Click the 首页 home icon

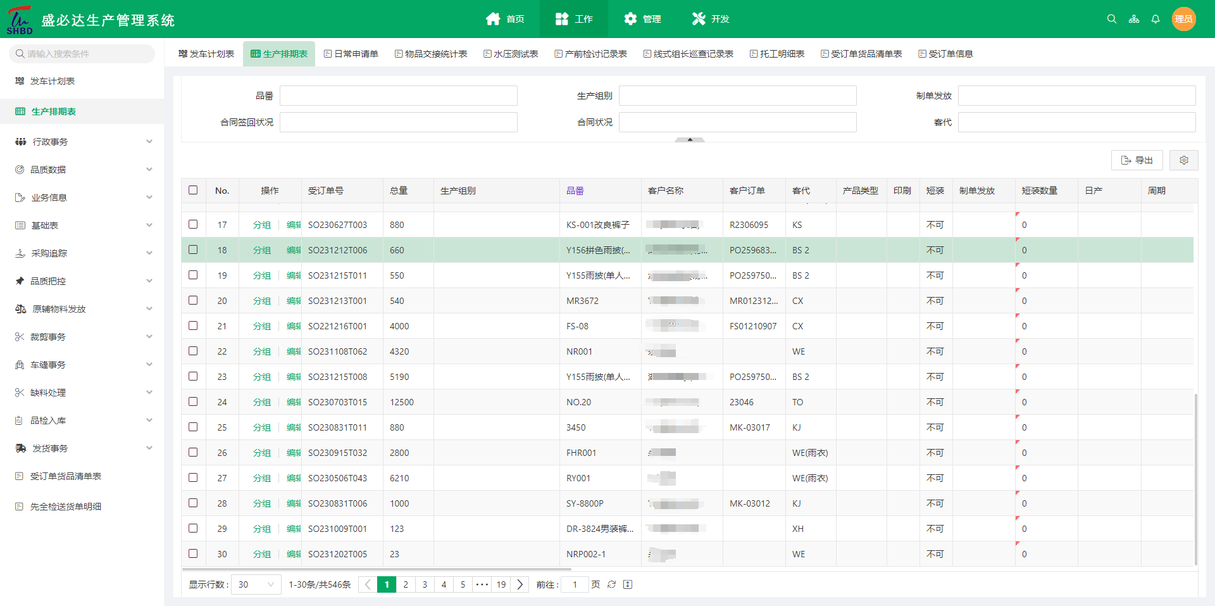click(493, 19)
